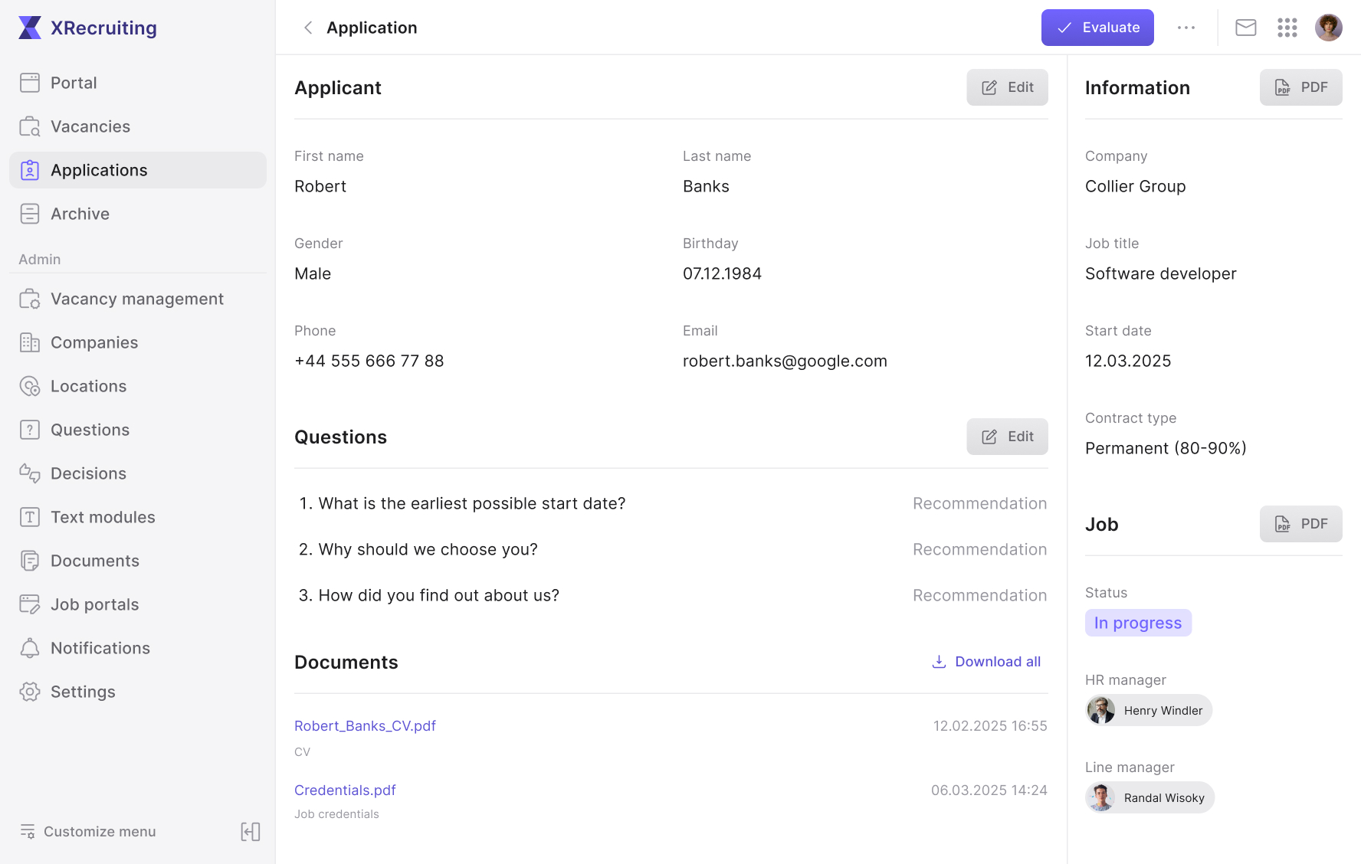Export Job section as PDF
This screenshot has width=1361, height=864.
click(x=1301, y=524)
